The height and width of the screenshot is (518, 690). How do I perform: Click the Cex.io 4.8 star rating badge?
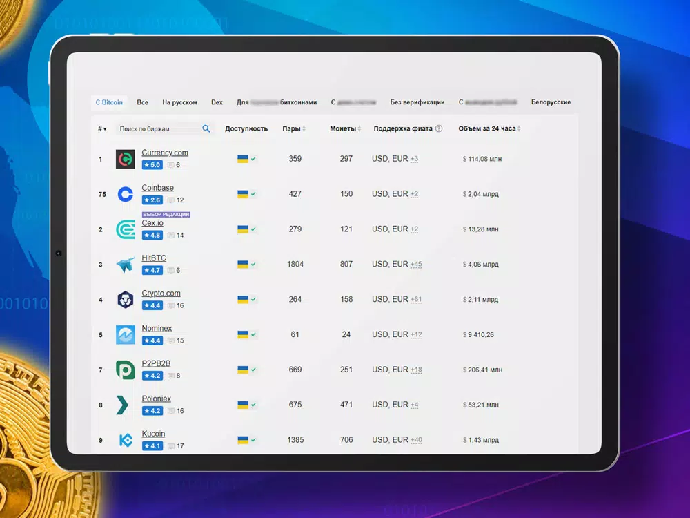click(x=152, y=236)
